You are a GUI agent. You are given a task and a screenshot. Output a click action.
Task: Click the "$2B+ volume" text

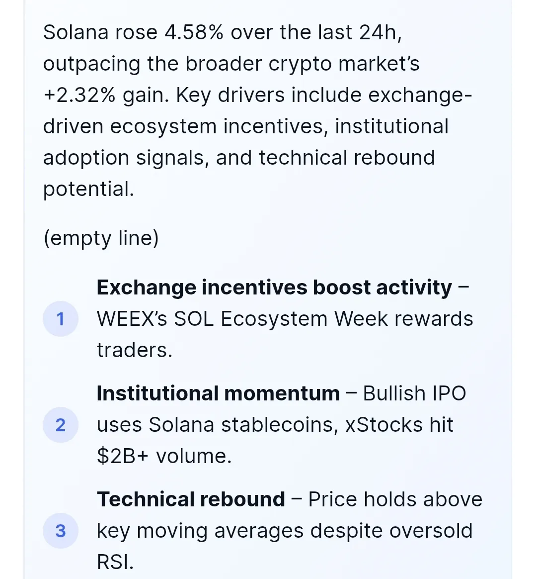(164, 456)
